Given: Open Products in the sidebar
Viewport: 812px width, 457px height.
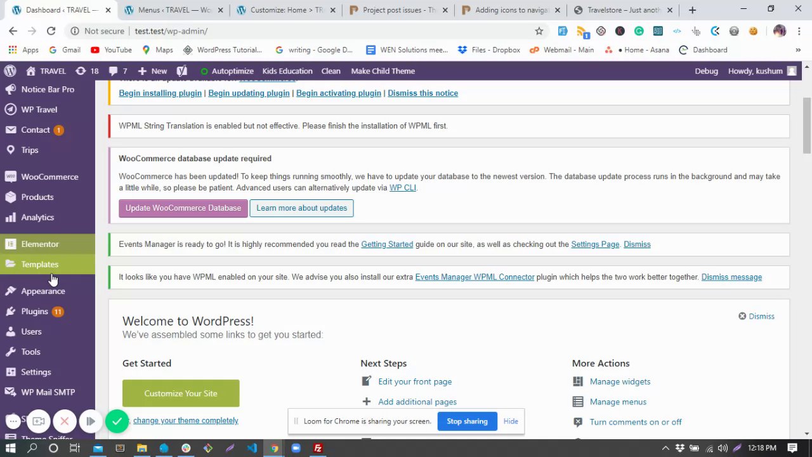Looking at the screenshot, I should (x=48, y=197).
